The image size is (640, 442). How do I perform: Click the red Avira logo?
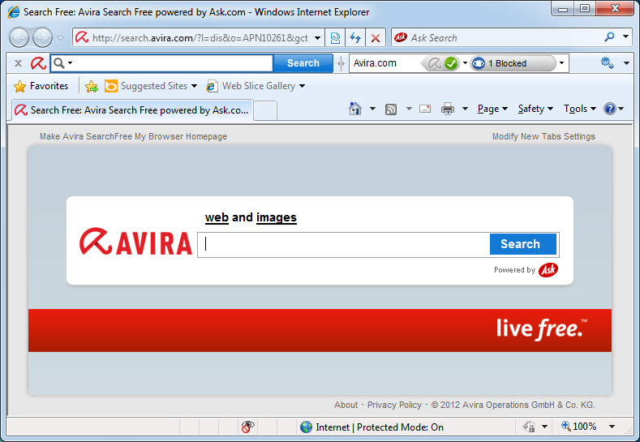[135, 241]
